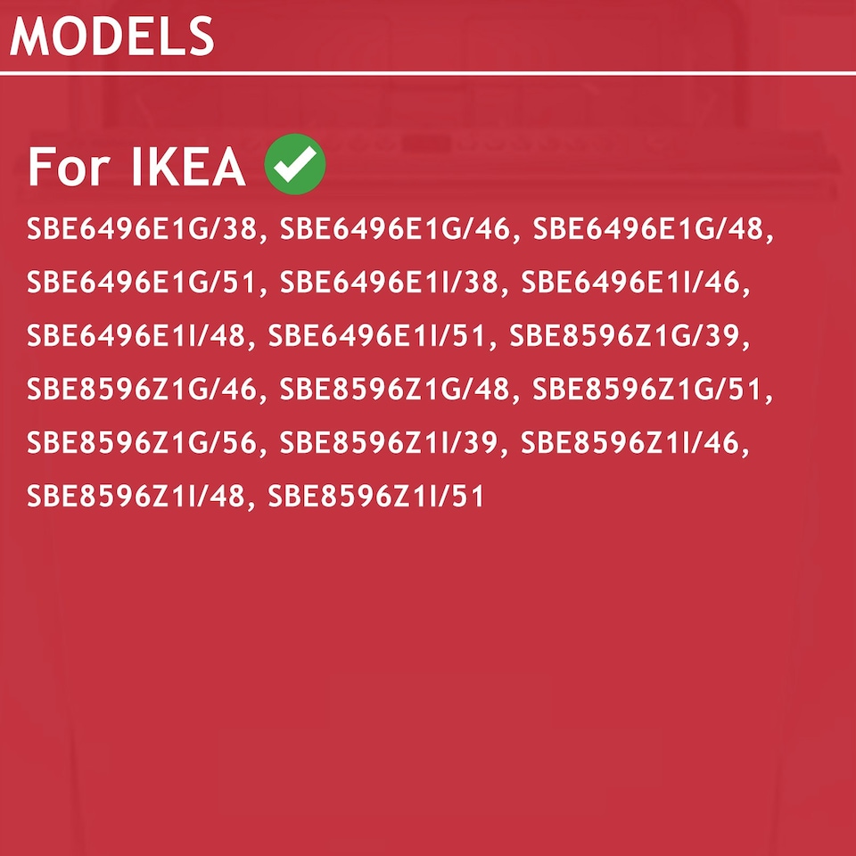This screenshot has height=856, width=856.
Task: Choose the SBE8596Z1G/51 model entry
Action: (x=649, y=391)
